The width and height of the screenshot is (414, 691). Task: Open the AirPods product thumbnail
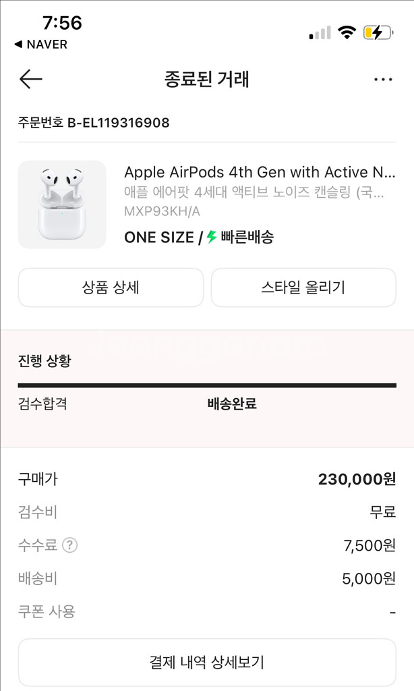point(62,204)
